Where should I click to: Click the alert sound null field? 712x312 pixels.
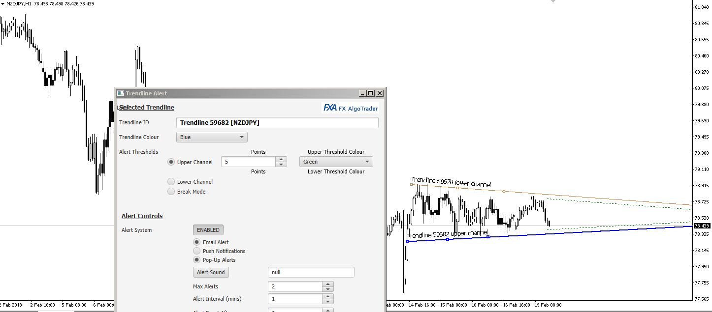coord(311,272)
